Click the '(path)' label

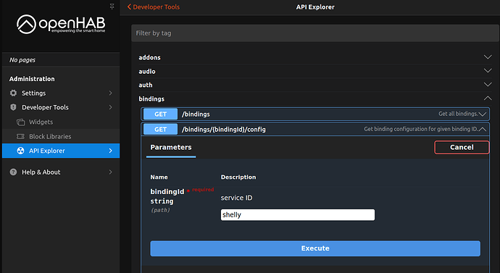[160, 210]
